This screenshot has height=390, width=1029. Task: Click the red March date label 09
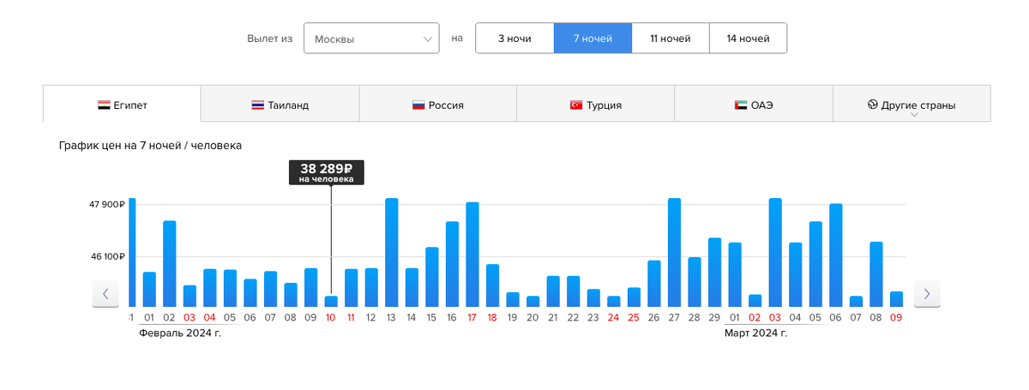tap(896, 317)
